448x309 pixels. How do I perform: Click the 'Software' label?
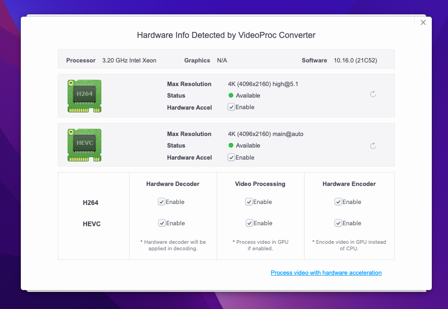point(314,60)
